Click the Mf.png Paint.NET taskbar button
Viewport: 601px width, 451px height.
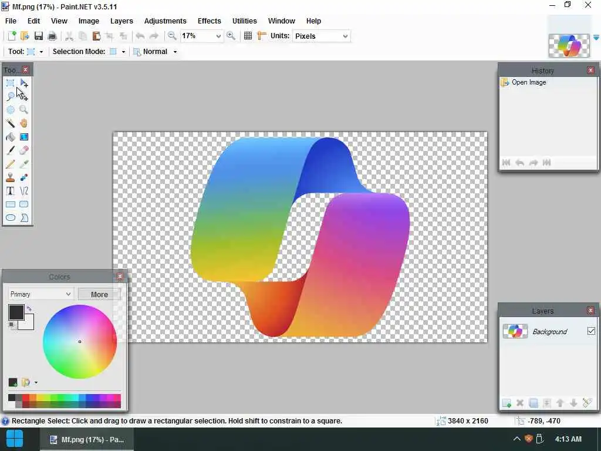[x=87, y=439]
